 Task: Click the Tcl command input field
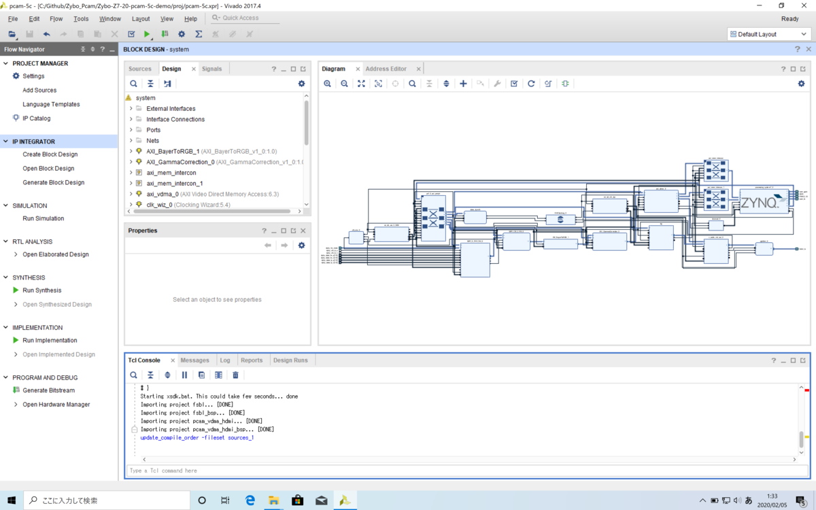pyautogui.click(x=467, y=471)
